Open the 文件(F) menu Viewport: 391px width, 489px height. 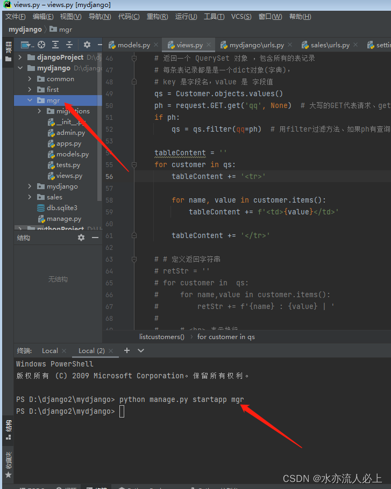(15, 17)
